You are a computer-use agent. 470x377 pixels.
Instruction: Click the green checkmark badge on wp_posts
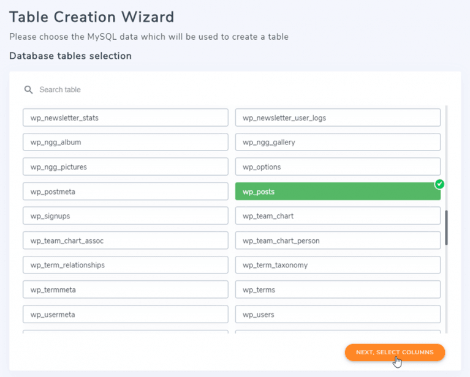pyautogui.click(x=439, y=184)
